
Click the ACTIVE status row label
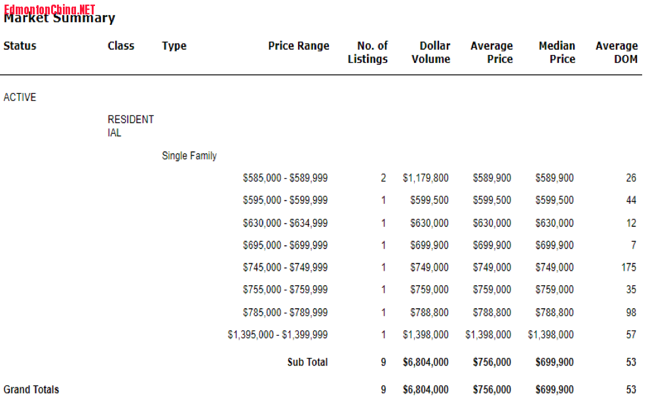pos(20,98)
